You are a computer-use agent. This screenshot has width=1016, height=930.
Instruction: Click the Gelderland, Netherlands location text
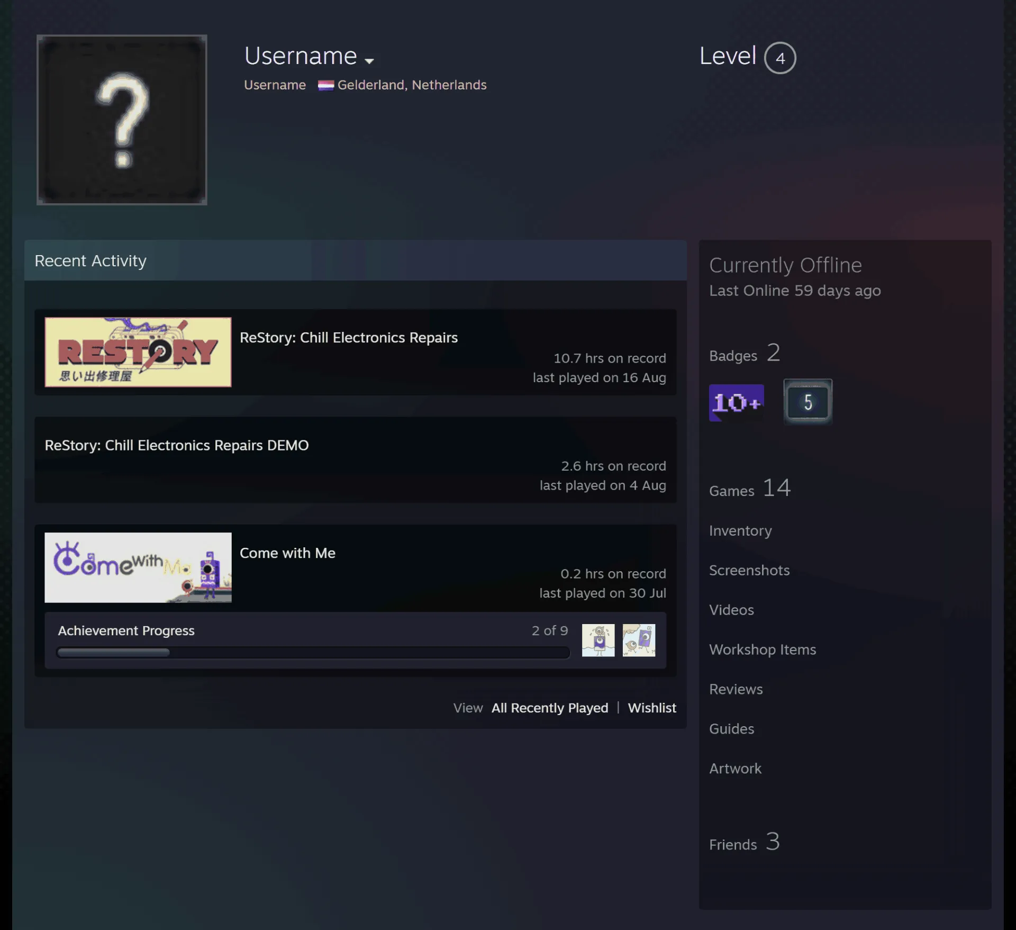pyautogui.click(x=412, y=85)
